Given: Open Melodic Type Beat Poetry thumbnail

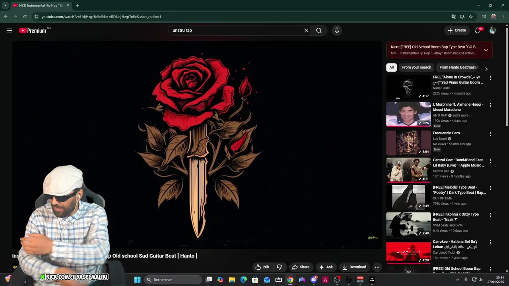Looking at the screenshot, I should (408, 197).
